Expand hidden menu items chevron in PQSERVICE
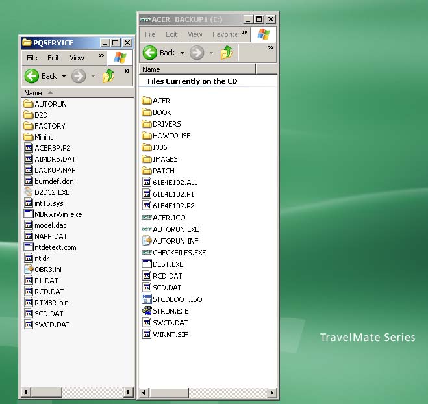 (101, 56)
